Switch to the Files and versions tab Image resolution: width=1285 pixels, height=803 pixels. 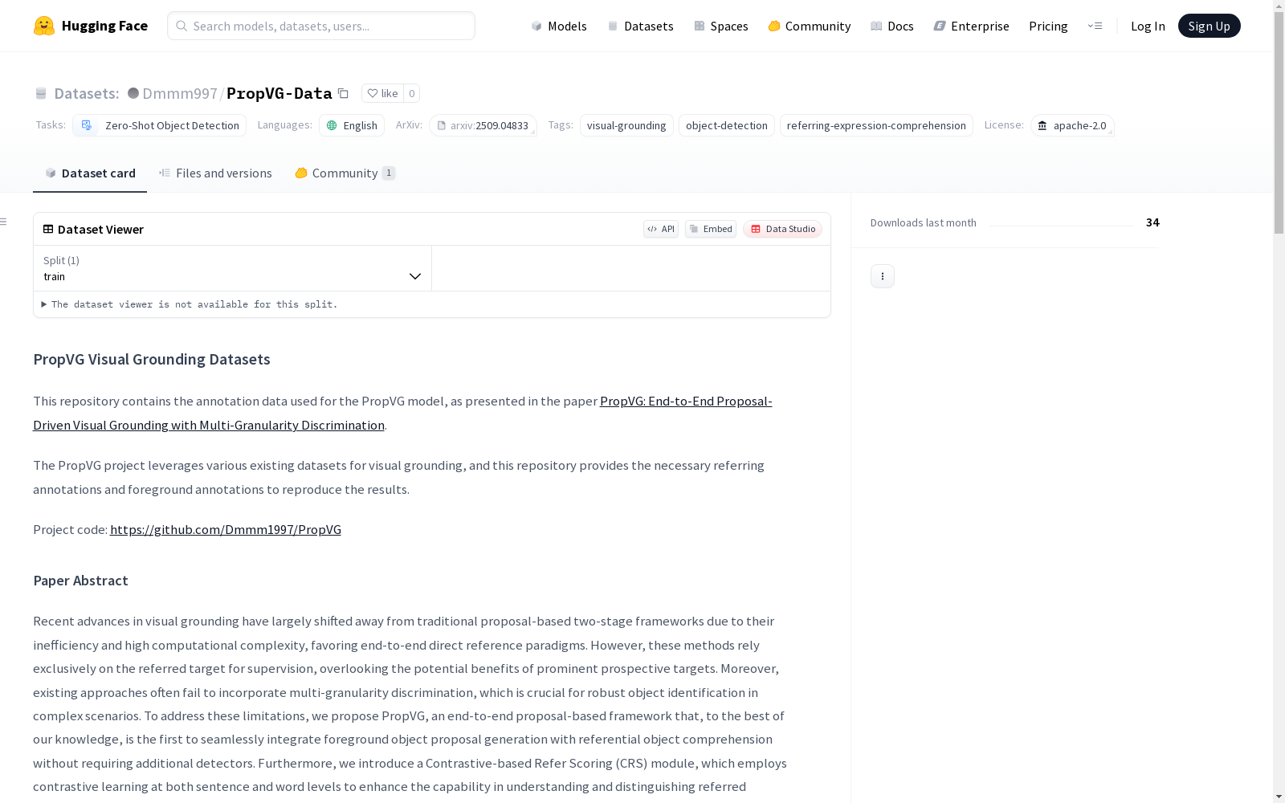coord(215,173)
